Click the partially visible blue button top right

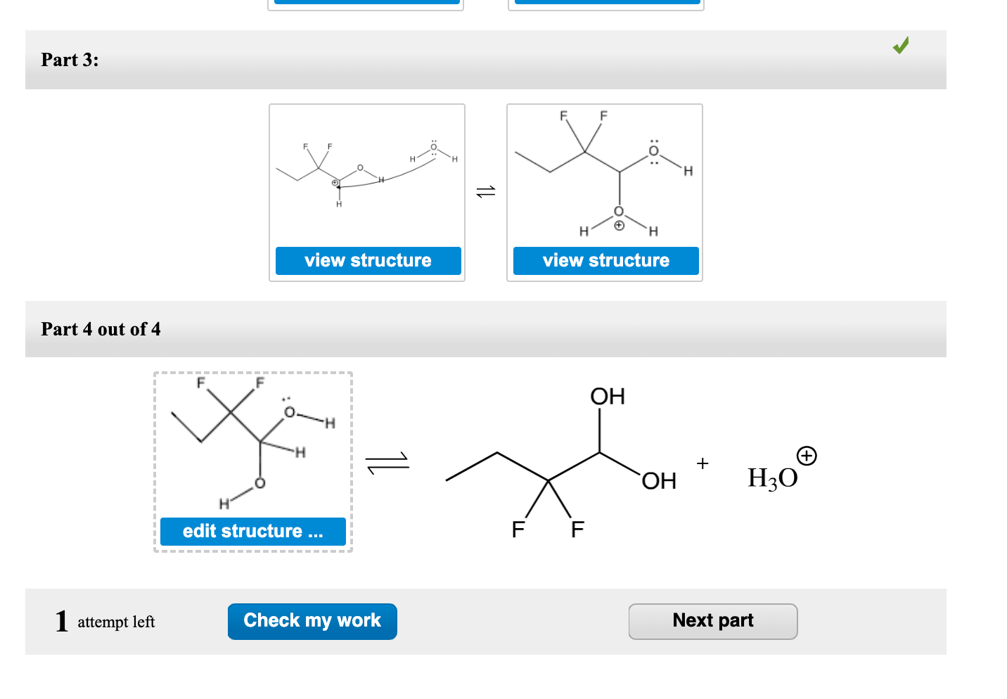pyautogui.click(x=606, y=2)
